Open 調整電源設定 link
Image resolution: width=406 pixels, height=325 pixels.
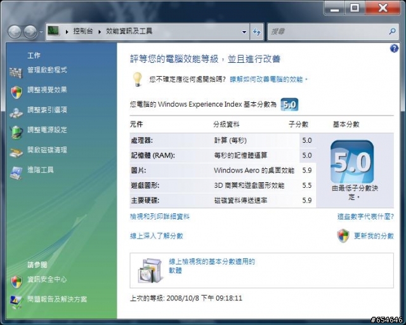[47, 129]
